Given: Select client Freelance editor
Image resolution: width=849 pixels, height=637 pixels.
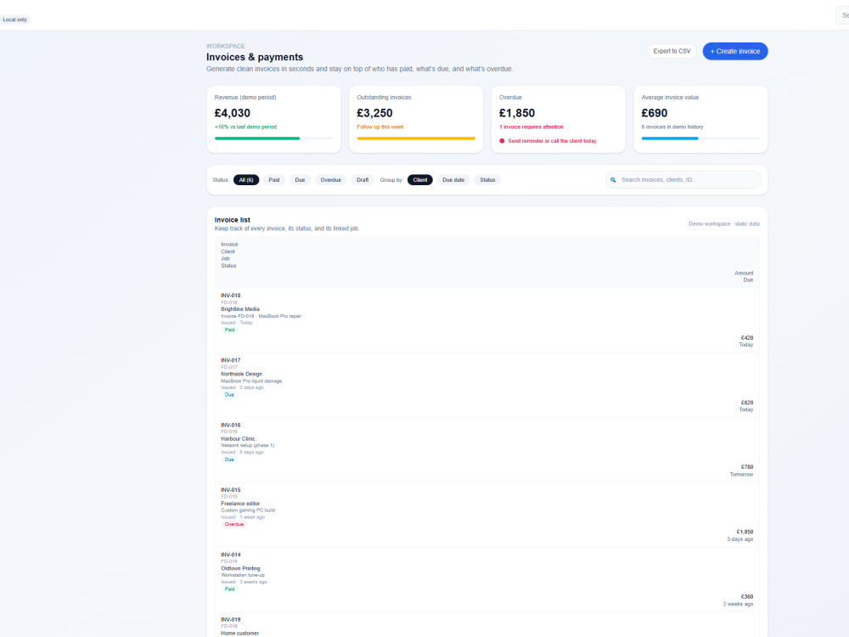Looking at the screenshot, I should click(x=240, y=504).
